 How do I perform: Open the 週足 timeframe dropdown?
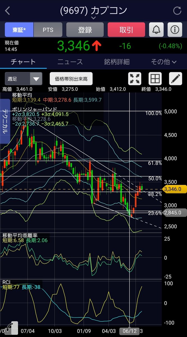(24, 79)
